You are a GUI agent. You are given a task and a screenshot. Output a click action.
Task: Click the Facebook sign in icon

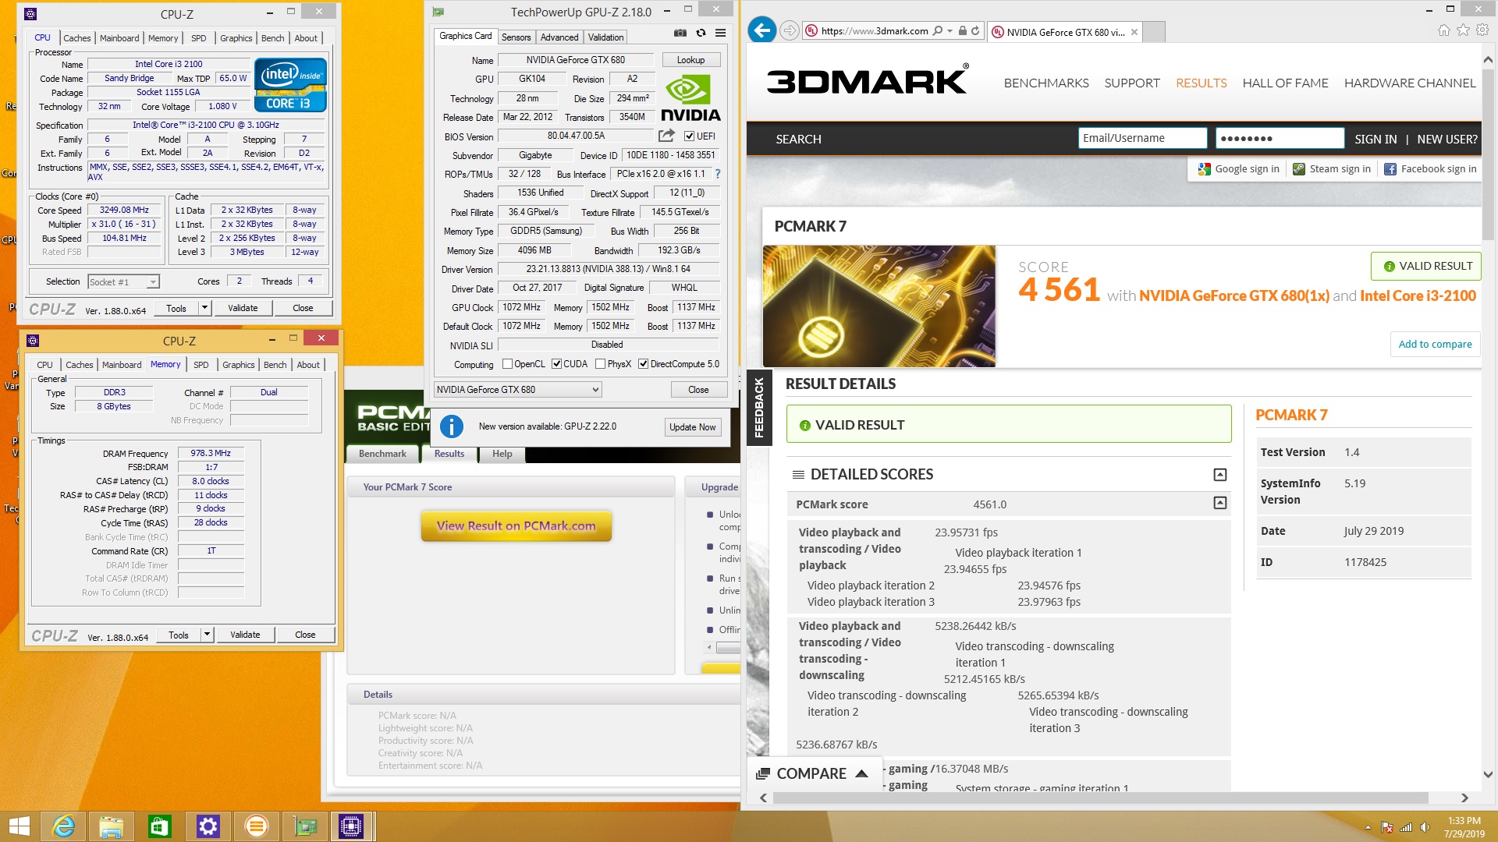(x=1390, y=169)
